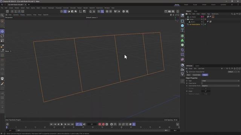Open the Default mode dropdown in Attributes
The height and width of the screenshot is (135, 241).
(233, 72)
